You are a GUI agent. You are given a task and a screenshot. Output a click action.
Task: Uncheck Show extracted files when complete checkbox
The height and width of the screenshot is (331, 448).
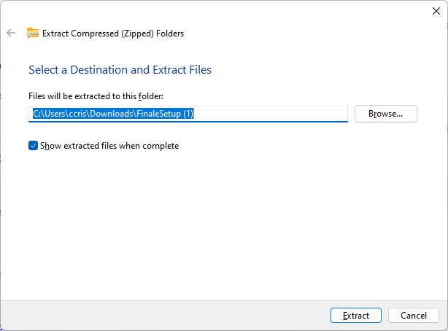(x=33, y=146)
